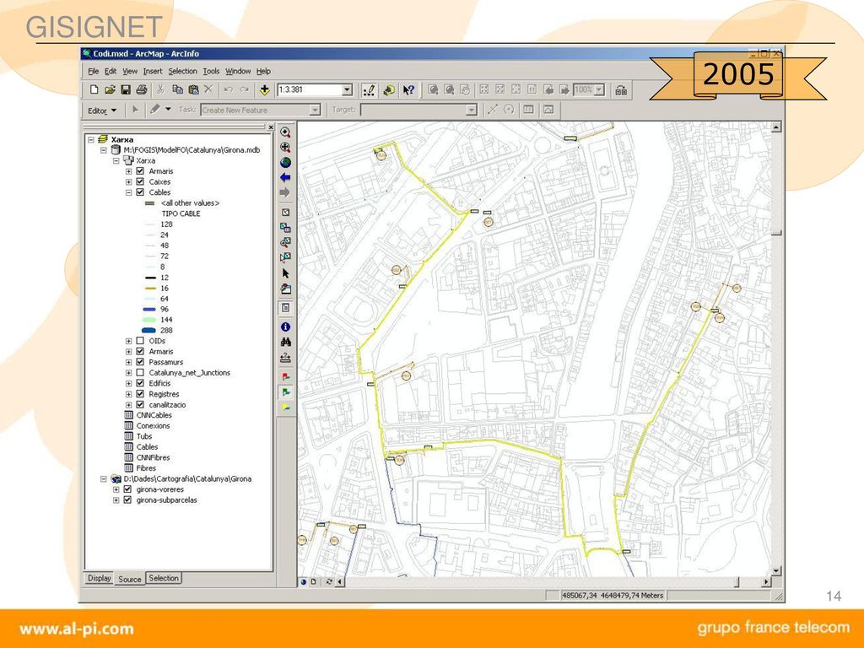
Task: Click the 288 cable symbol swatch
Action: tap(148, 331)
